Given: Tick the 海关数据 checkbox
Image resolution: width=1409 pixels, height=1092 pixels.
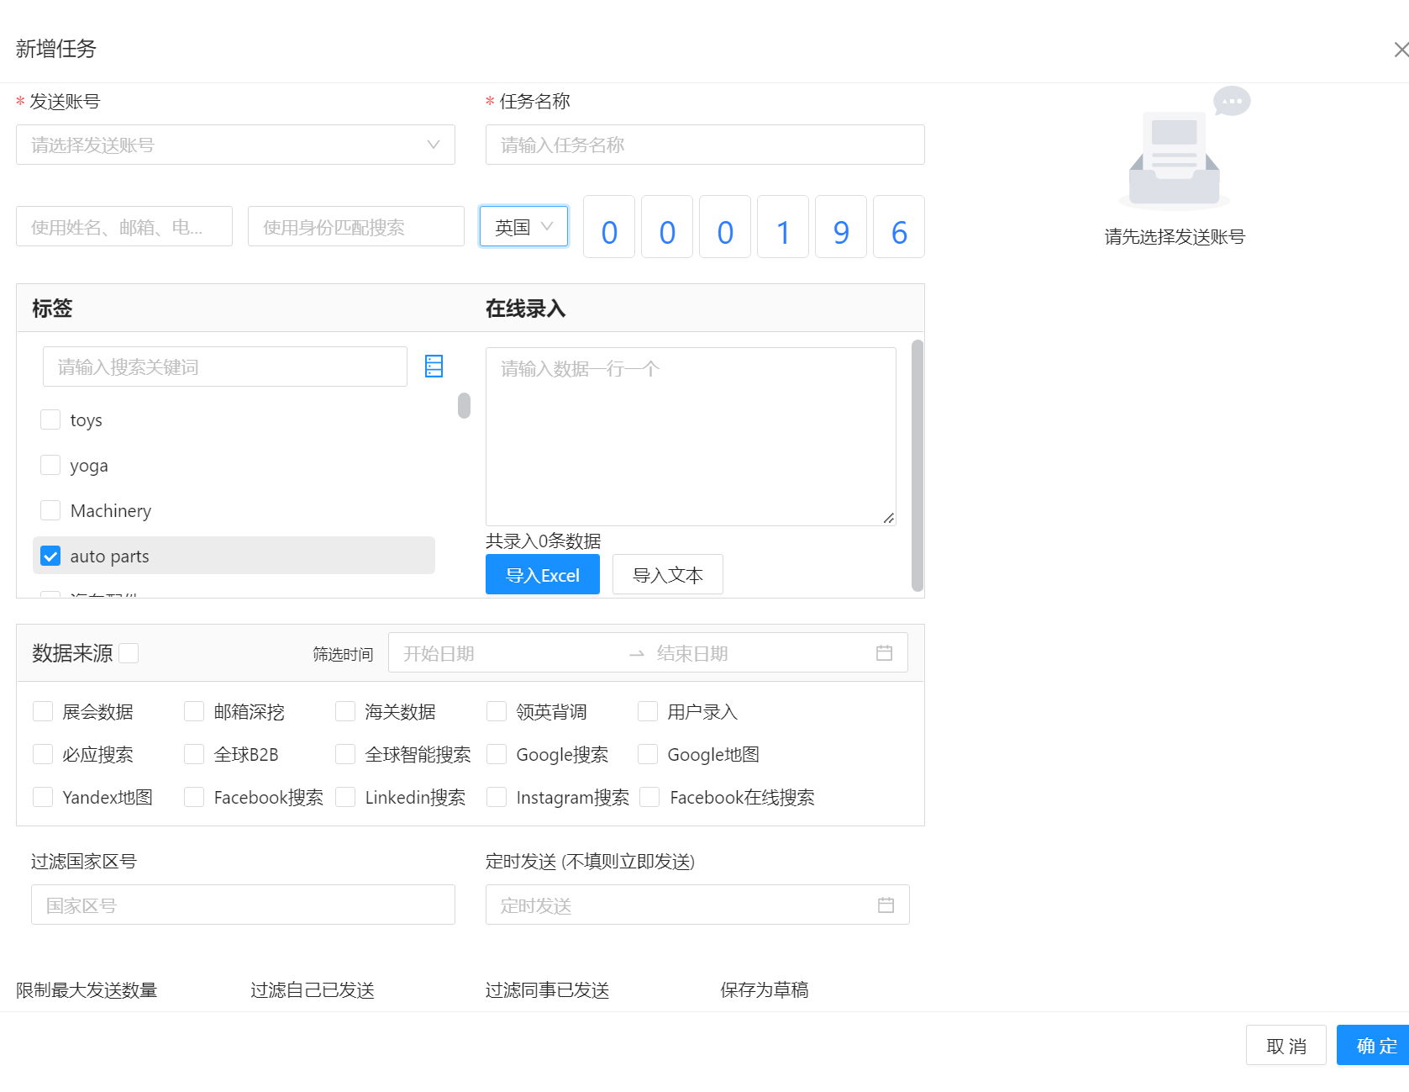Looking at the screenshot, I should pos(345,712).
